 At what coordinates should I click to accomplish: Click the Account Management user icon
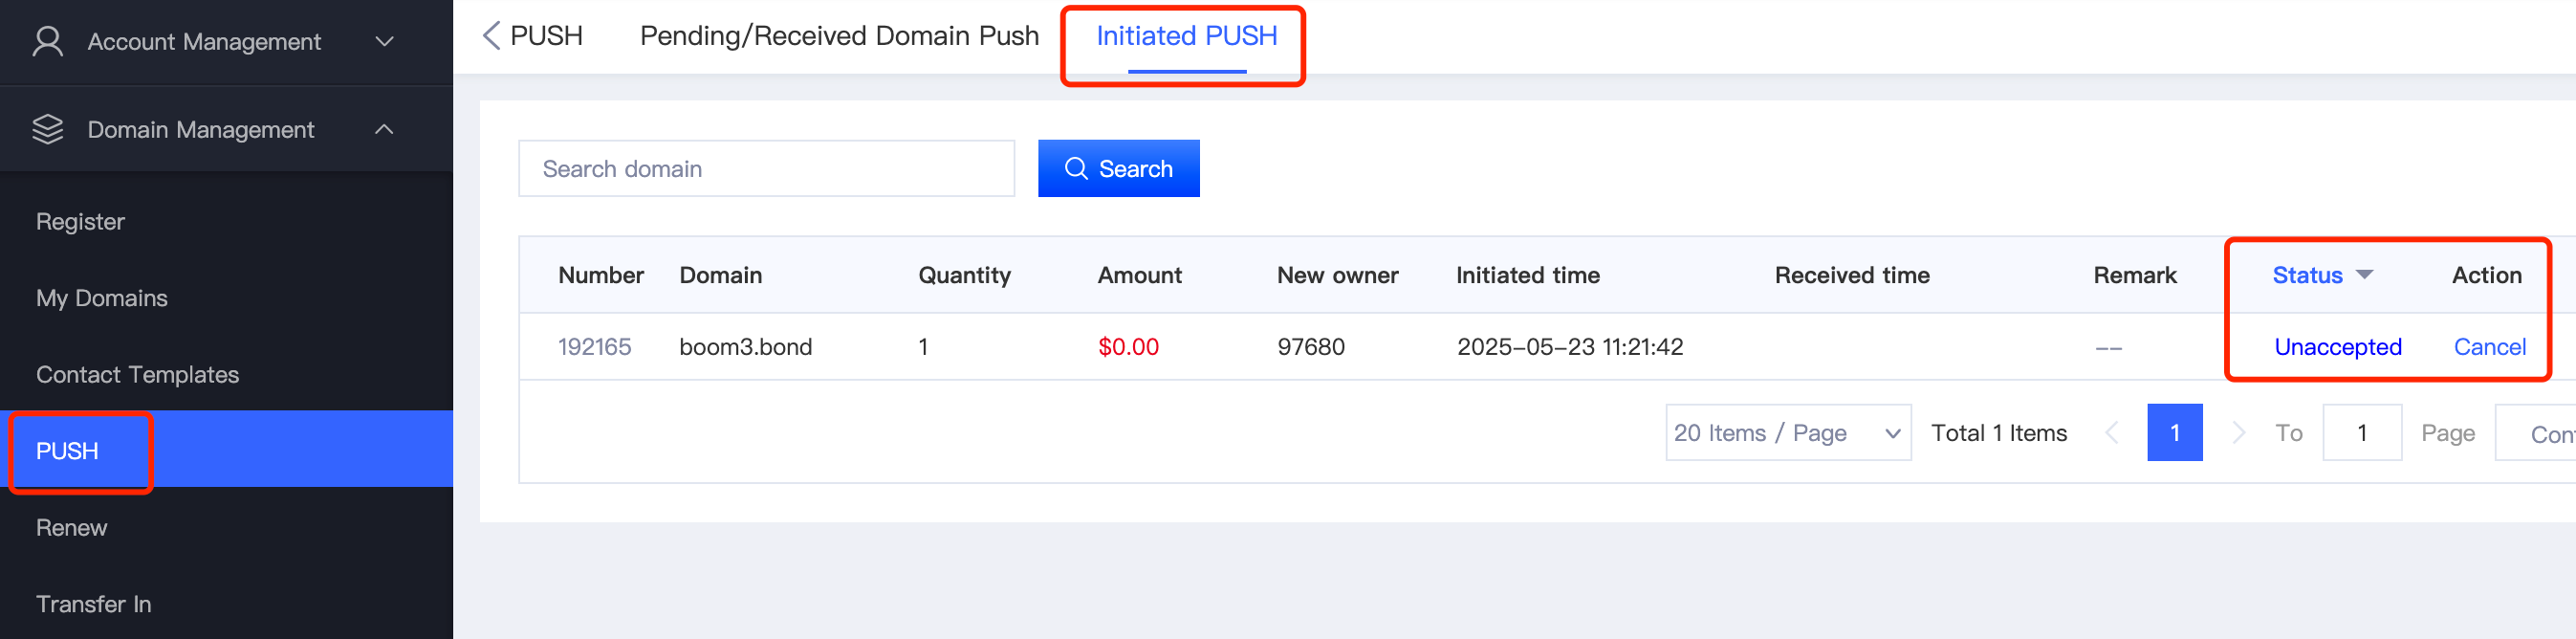[x=47, y=41]
